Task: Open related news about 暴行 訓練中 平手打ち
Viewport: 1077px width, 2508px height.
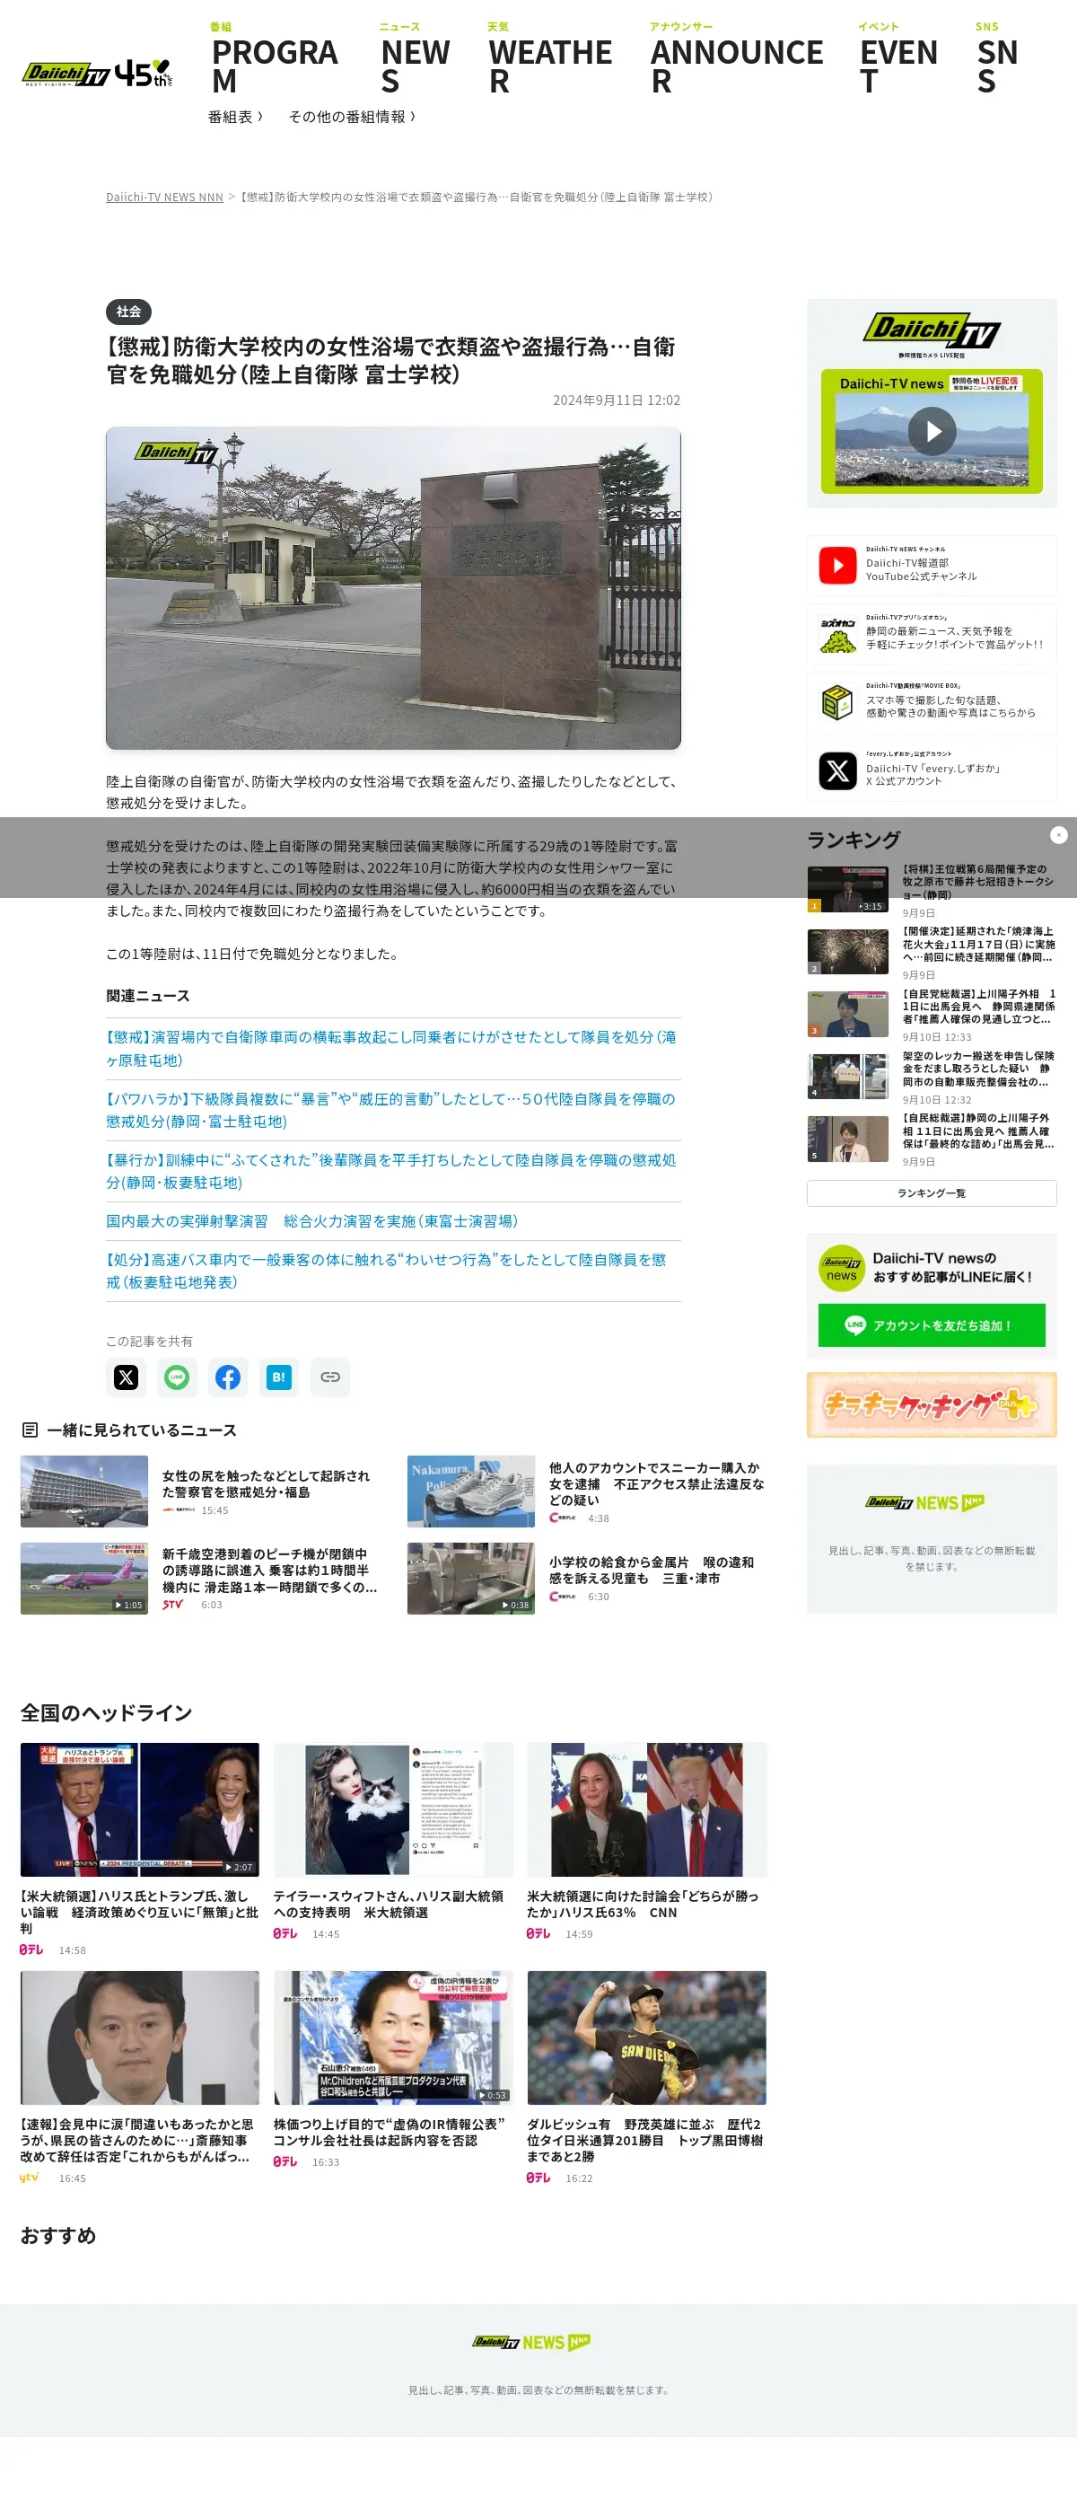Action: 391,1171
